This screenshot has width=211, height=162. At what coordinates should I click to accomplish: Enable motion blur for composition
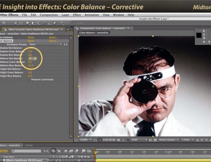point(77,151)
